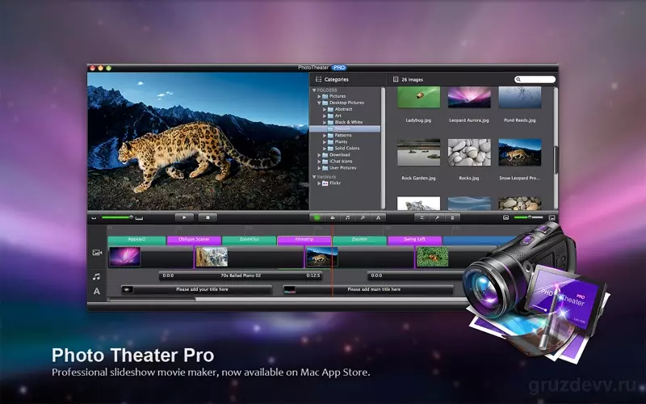Image resolution: width=646 pixels, height=404 pixels.
Task: Expand the Pictures folder
Action: click(319, 96)
